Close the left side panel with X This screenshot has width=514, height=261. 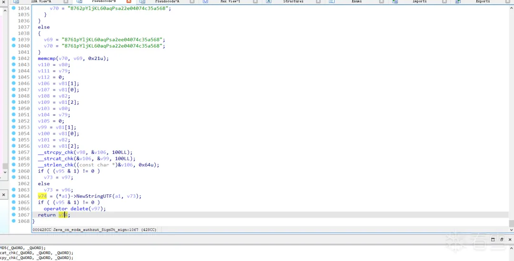coord(4,195)
